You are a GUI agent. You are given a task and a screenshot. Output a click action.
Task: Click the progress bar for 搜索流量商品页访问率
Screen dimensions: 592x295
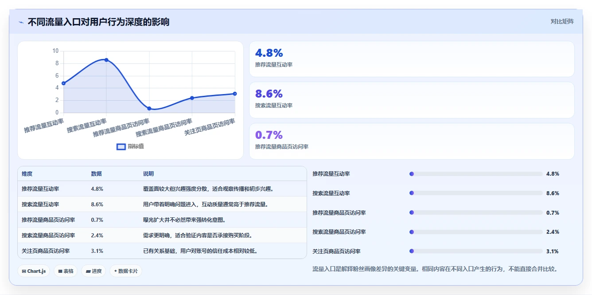coord(476,232)
